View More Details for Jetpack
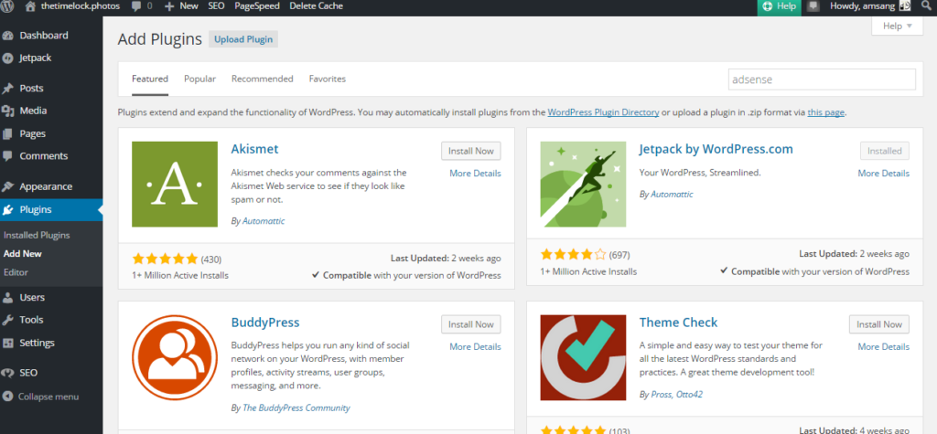Image resolution: width=937 pixels, height=434 pixels. [x=884, y=174]
